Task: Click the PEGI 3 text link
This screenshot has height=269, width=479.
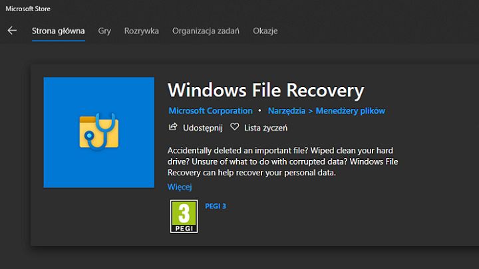Action: click(x=215, y=206)
